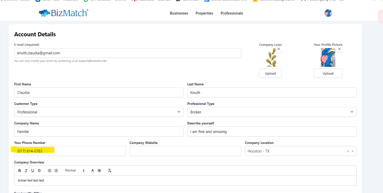
Task: Click into the Company Website field
Action: coord(185,151)
